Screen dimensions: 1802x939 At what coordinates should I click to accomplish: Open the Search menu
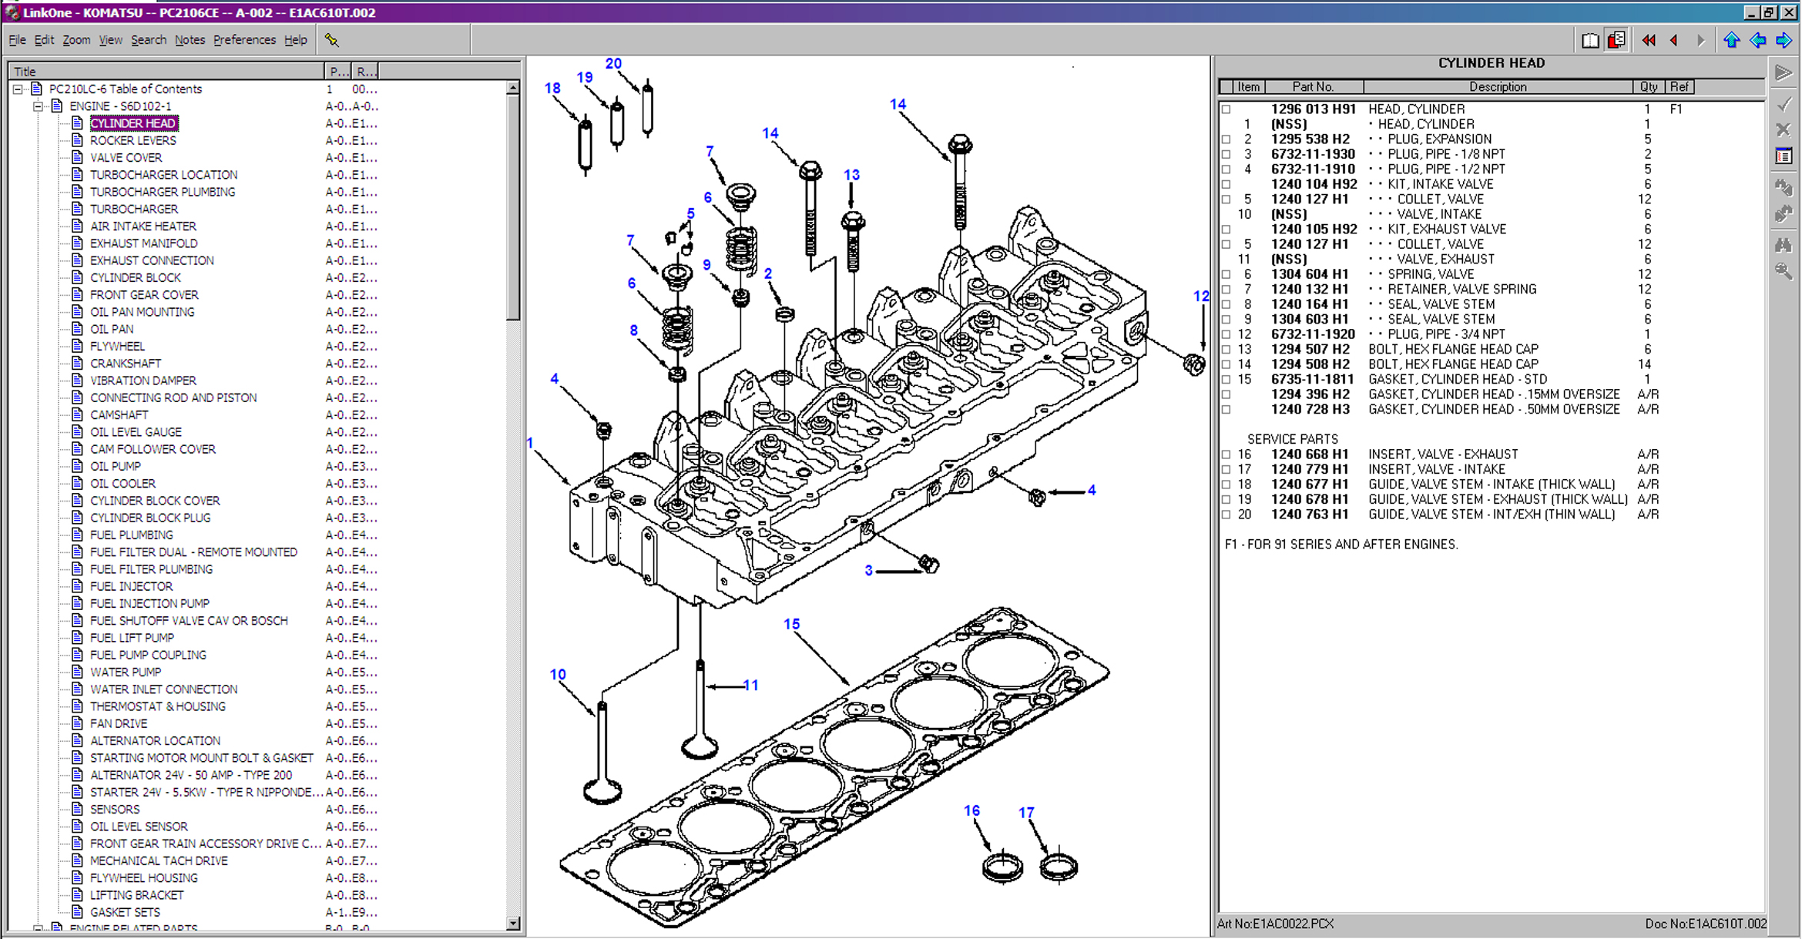click(148, 40)
